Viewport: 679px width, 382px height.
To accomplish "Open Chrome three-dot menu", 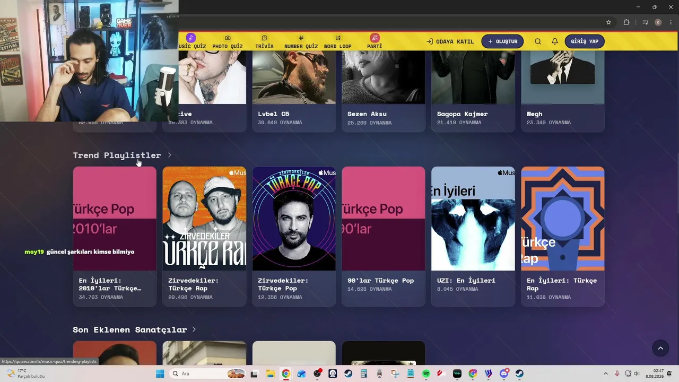I will pyautogui.click(x=671, y=22).
